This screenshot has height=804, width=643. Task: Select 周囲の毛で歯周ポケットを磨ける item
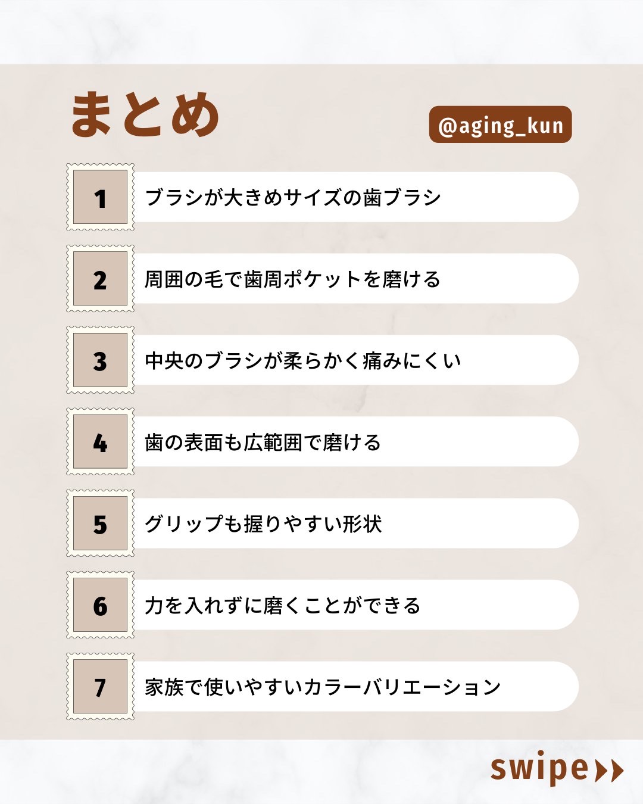click(292, 279)
